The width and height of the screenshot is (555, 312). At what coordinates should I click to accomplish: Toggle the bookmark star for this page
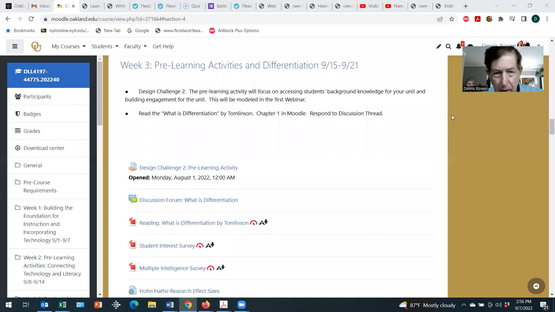[x=452, y=19]
